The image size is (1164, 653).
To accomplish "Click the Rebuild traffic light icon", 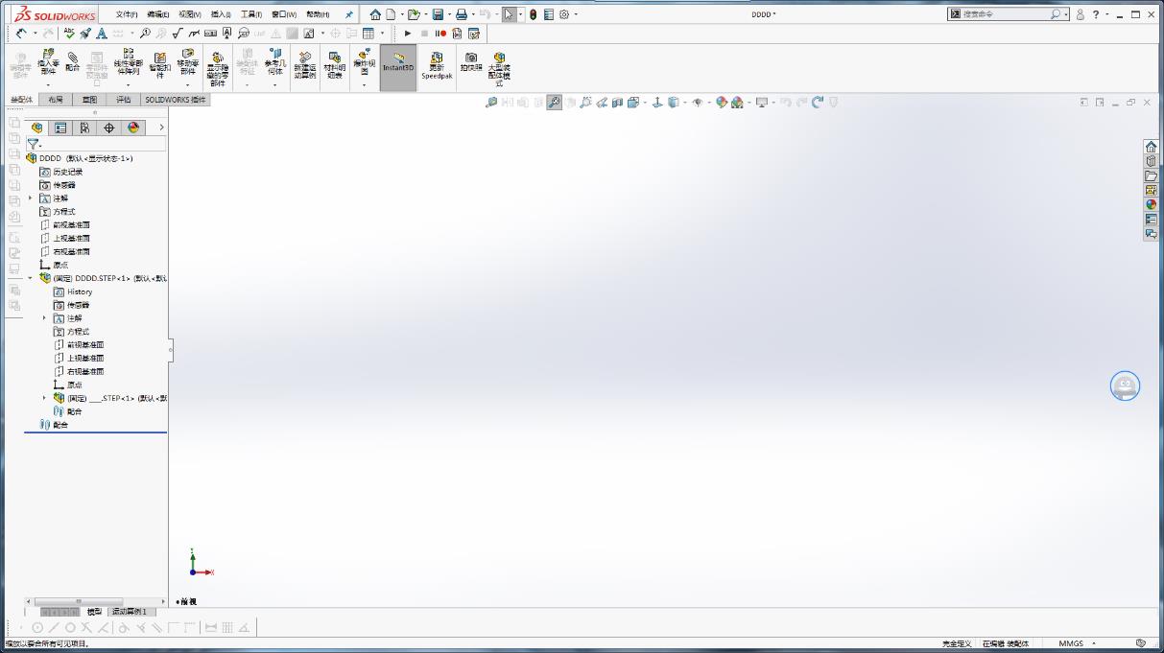I will click(534, 14).
